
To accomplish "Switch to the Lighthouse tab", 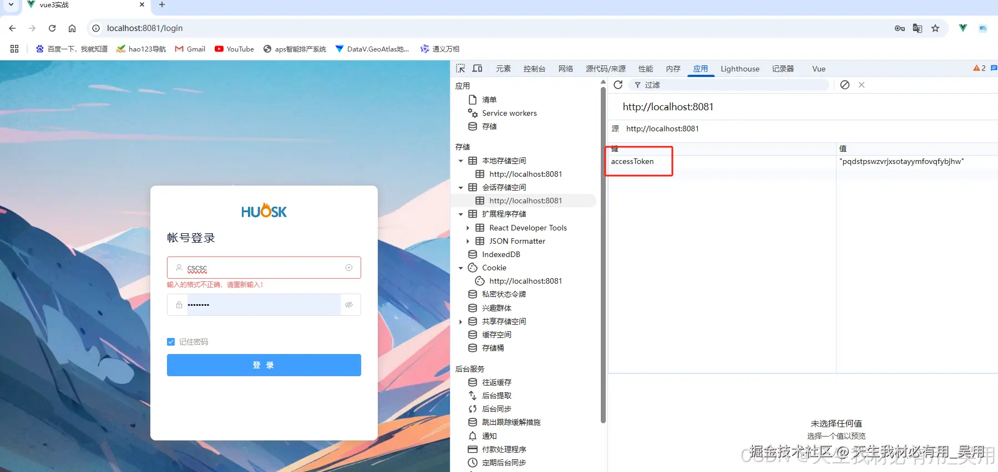I will [740, 69].
